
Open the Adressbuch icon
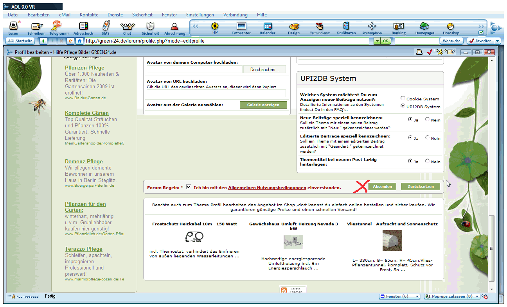click(83, 27)
